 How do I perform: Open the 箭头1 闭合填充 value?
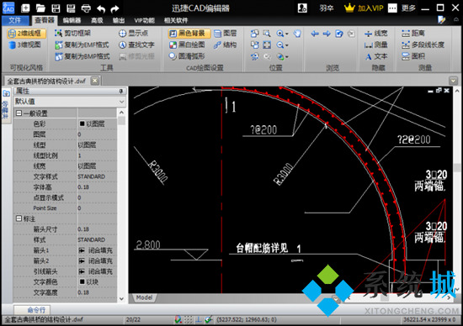tap(97, 250)
